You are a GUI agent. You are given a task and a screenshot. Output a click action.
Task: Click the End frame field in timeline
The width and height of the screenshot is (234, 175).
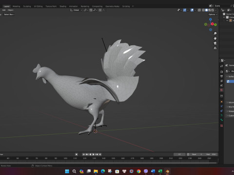211,155
